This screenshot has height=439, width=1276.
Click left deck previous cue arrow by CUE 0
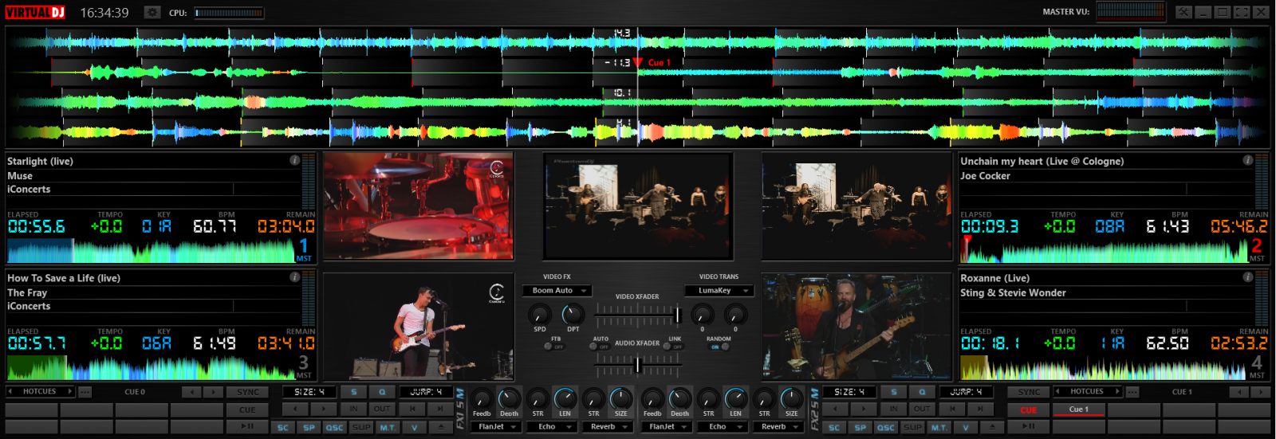pos(191,392)
